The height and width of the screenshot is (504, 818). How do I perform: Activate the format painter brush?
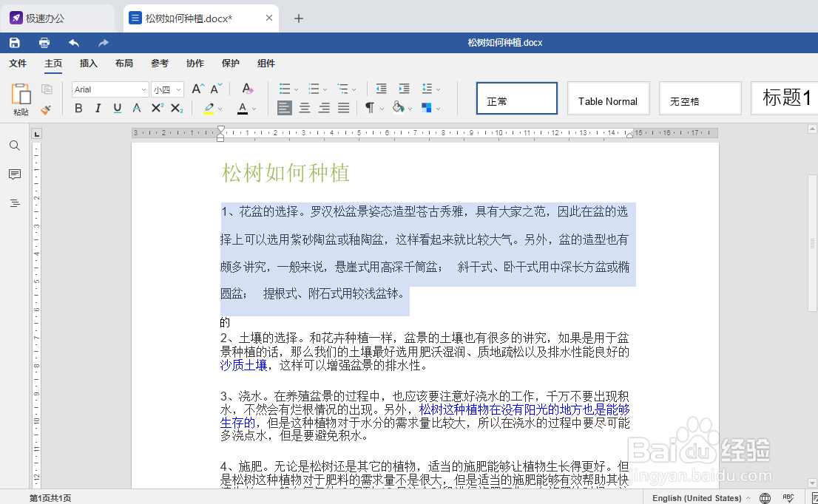click(46, 109)
